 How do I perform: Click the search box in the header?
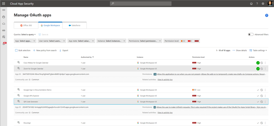141,4
